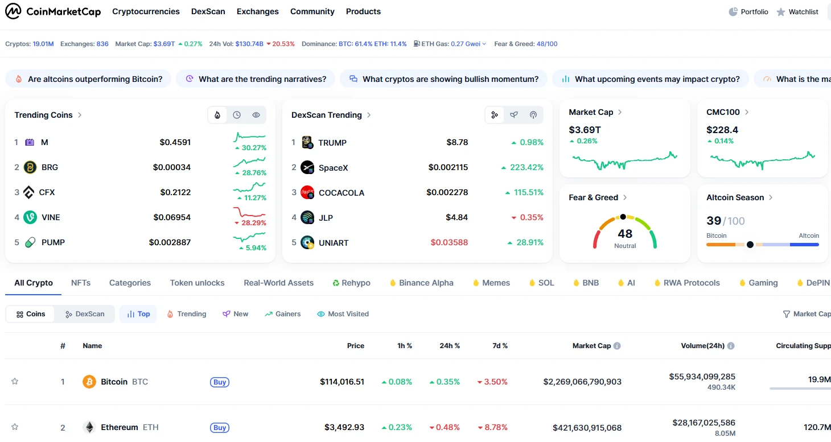
Task: Select the flame icon in Trending Coins
Action: 217,115
